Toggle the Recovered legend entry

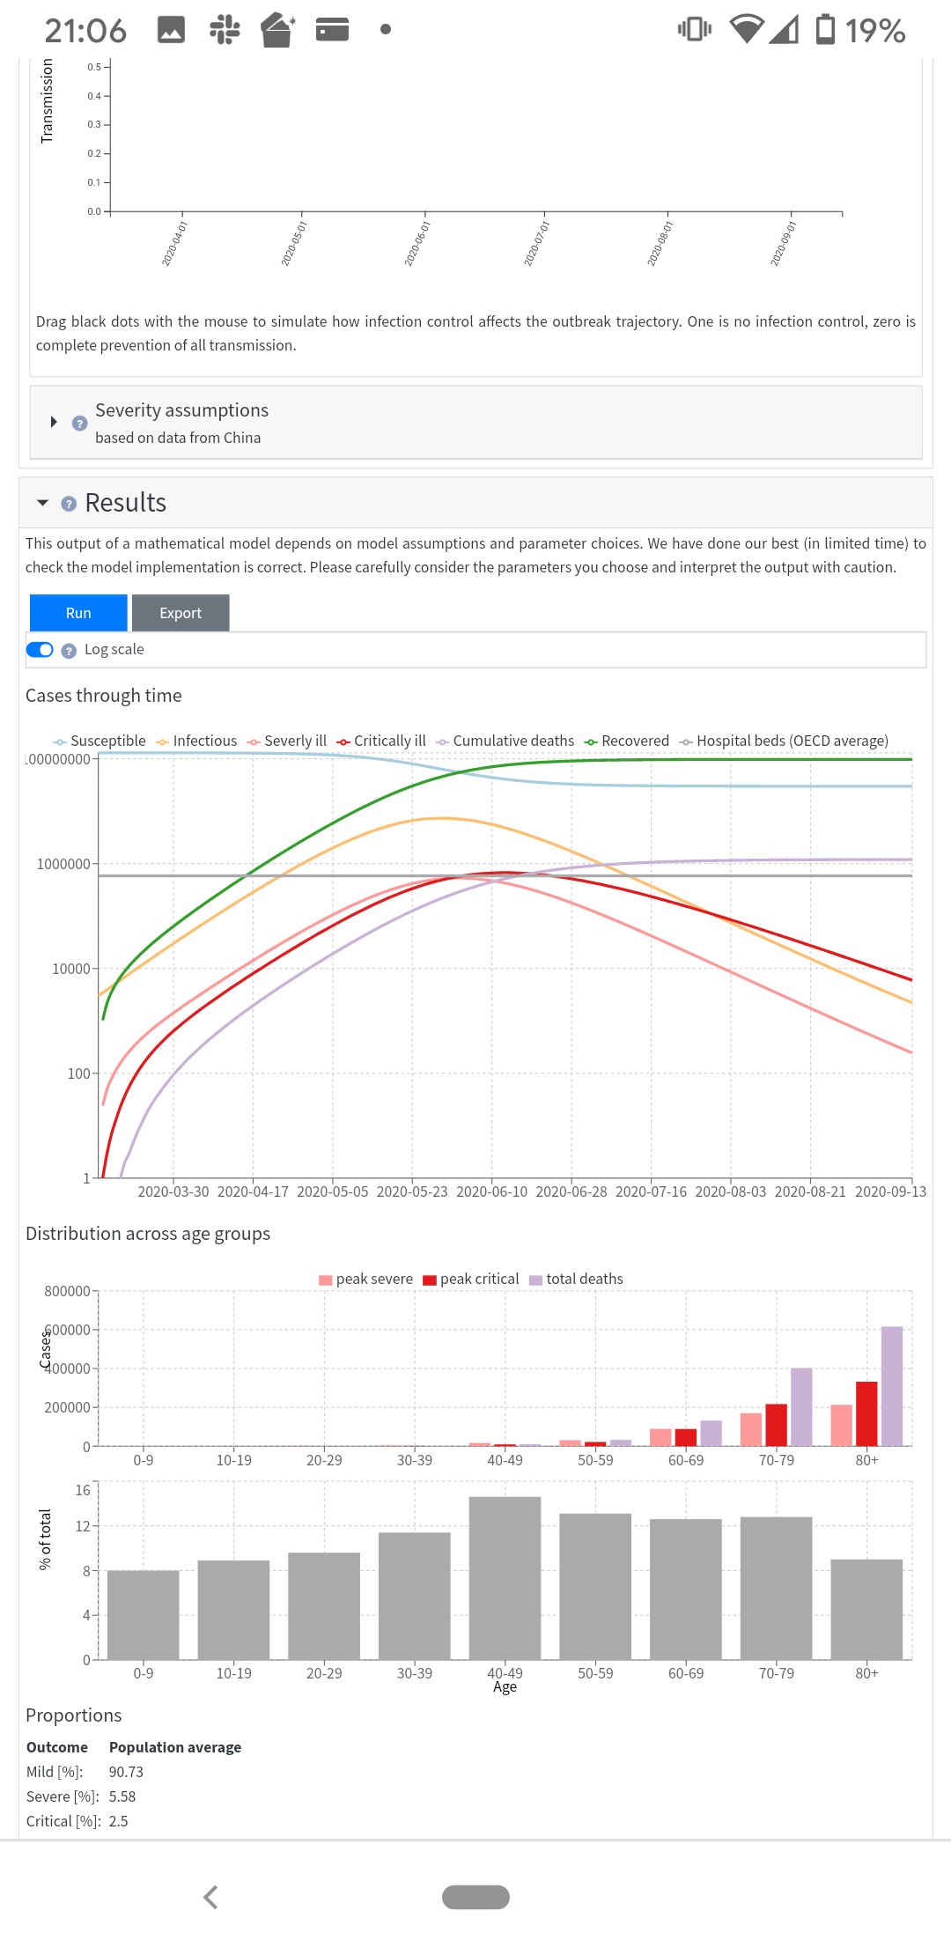point(627,741)
